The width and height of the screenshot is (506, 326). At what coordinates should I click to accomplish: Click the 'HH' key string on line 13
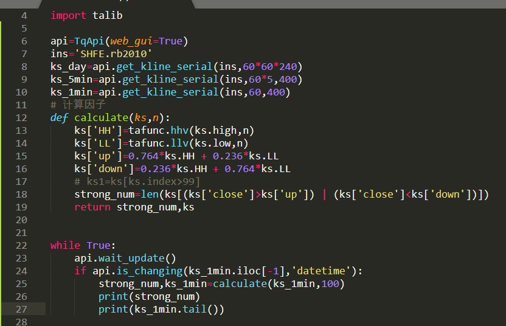(x=105, y=131)
